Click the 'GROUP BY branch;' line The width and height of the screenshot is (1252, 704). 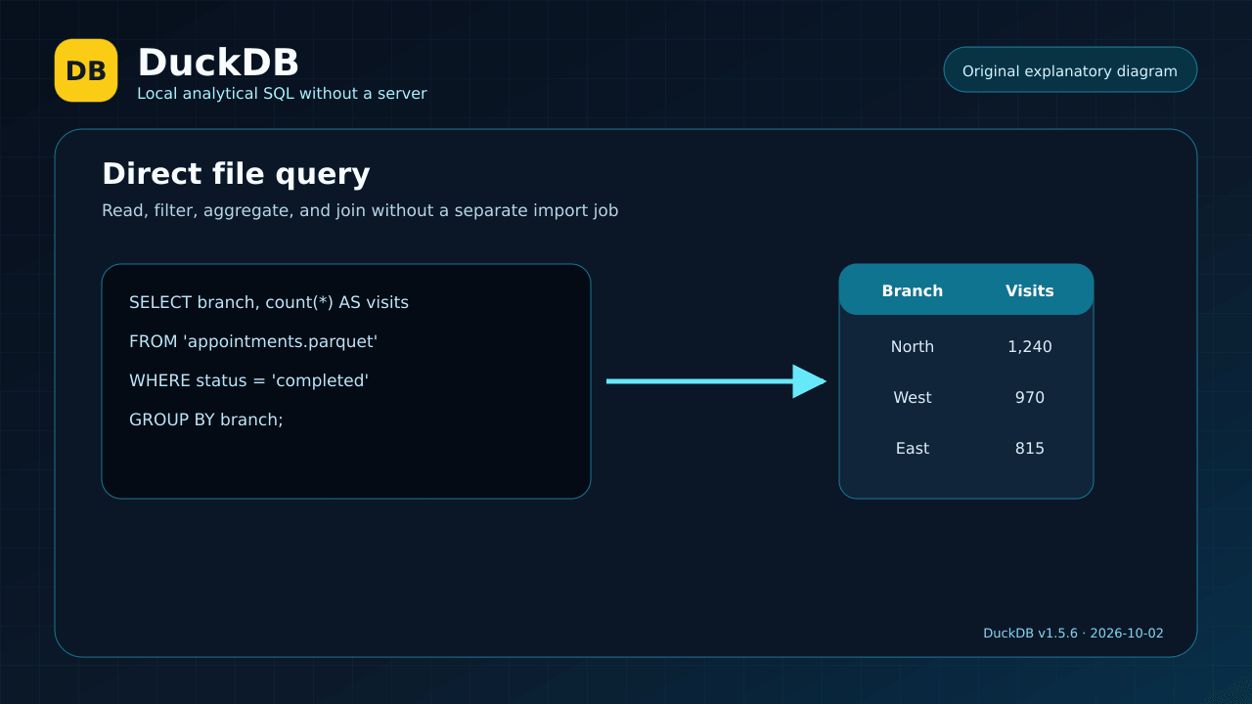click(x=206, y=419)
